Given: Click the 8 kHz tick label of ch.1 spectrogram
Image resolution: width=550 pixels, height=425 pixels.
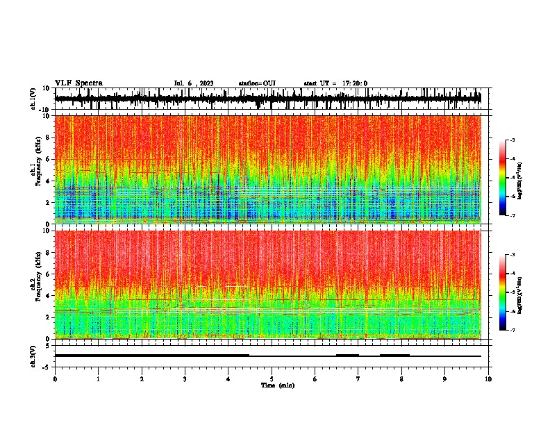Looking at the screenshot, I should [48, 137].
